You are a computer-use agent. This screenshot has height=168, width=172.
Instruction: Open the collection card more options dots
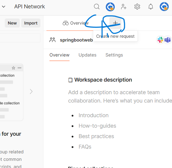tap(19, 68)
